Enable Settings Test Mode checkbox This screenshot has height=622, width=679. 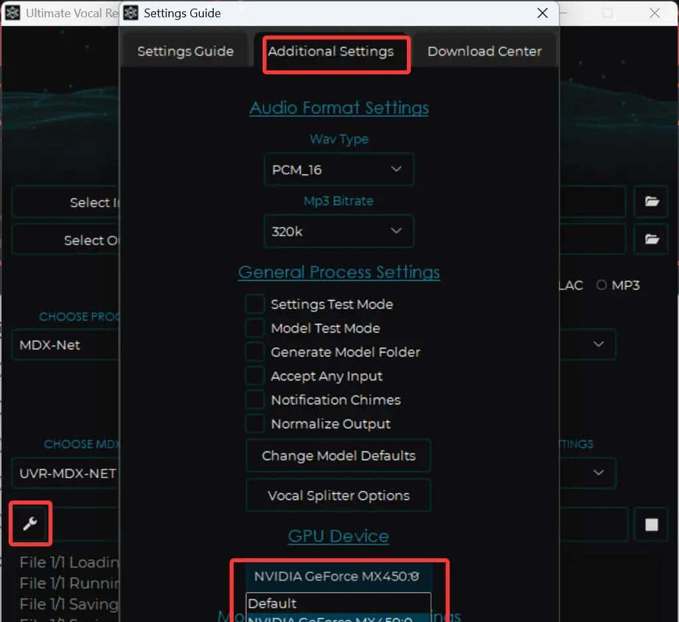click(255, 304)
